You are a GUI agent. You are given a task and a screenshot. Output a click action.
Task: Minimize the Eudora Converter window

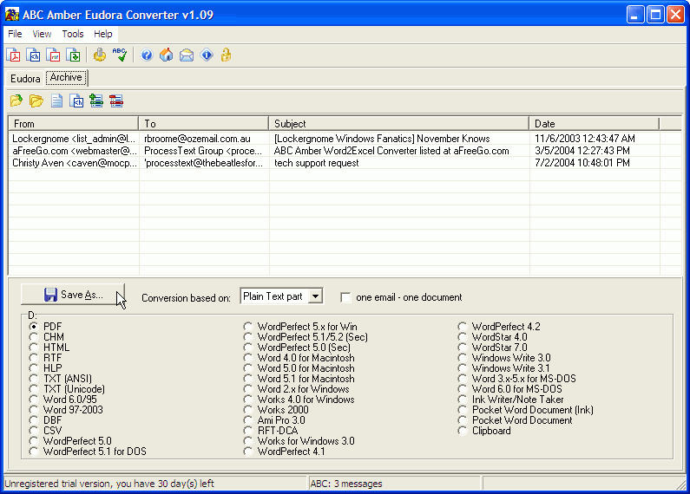(x=635, y=15)
